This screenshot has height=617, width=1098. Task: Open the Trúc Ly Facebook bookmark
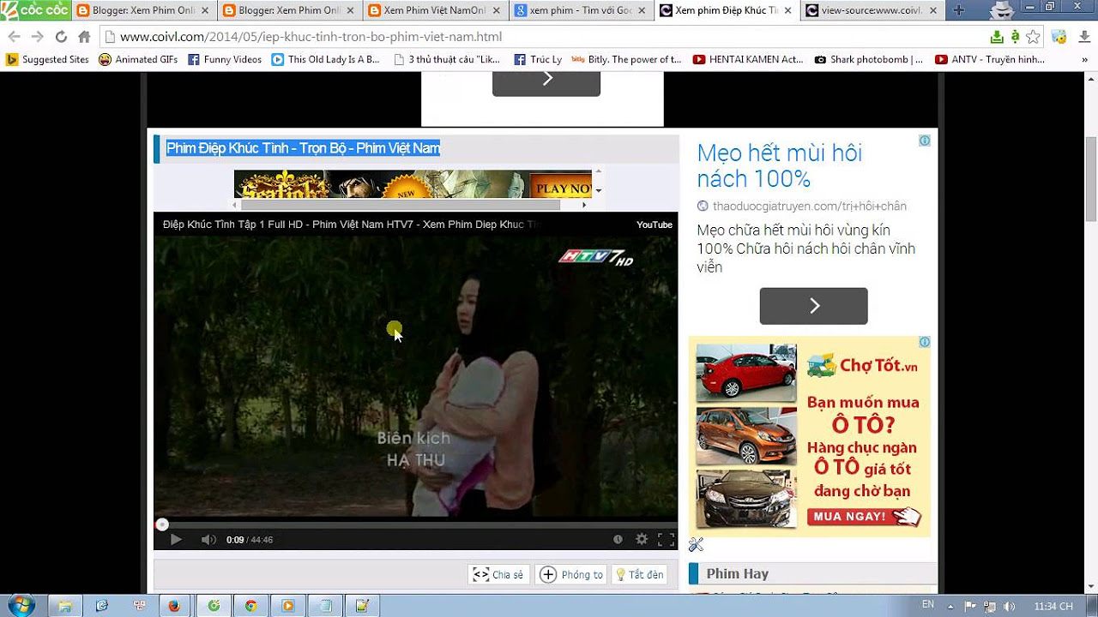(538, 59)
